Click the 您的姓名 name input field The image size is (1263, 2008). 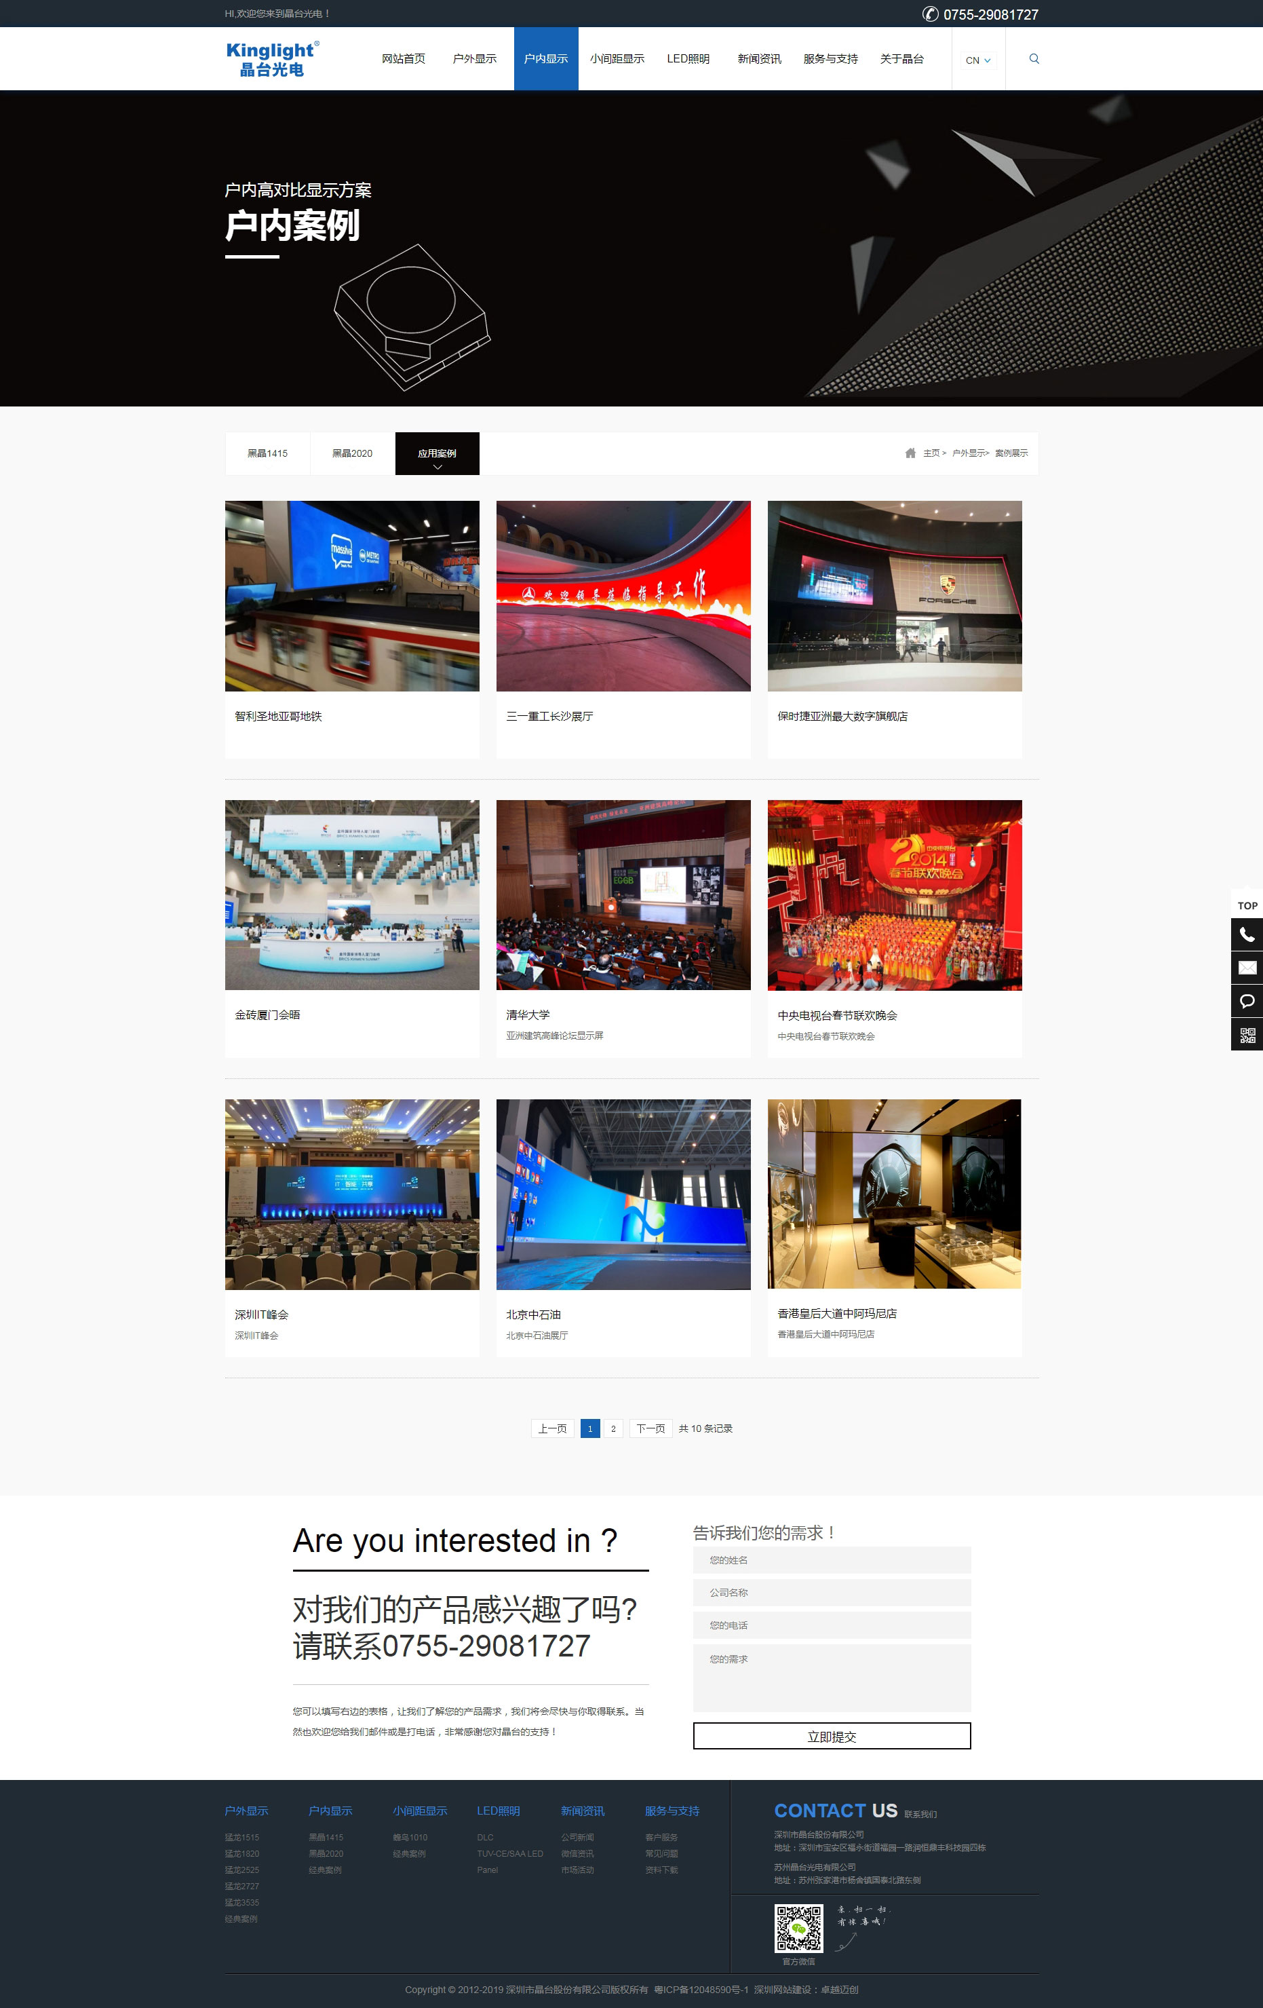click(x=831, y=1560)
